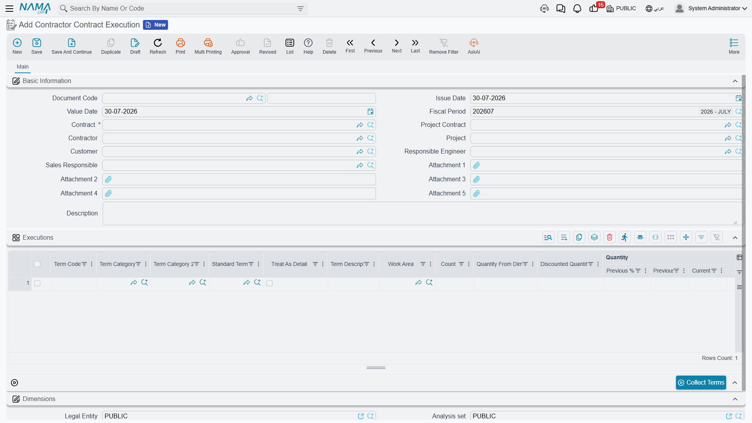
Task: Open Executions grid column chooser icon
Action: coord(739,257)
